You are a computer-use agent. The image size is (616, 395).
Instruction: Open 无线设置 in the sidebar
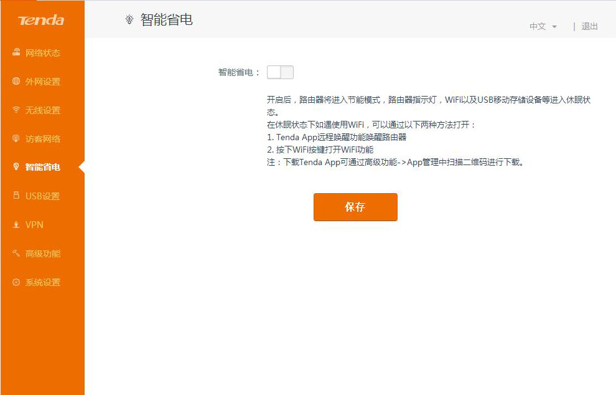[42, 110]
